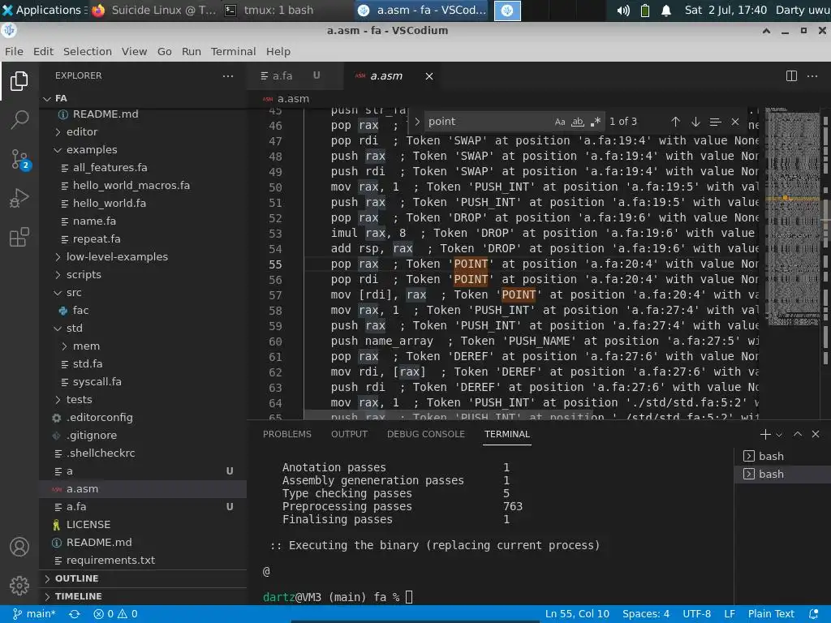Viewport: 831px width, 623px height.
Task: Open syscall.fa file in std folder
Action: pos(97,381)
